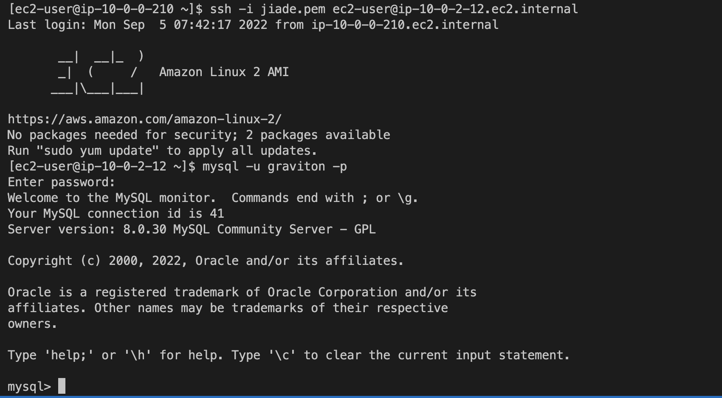
Task: Click the "mysql -u graviton -p" command
Action: (x=274, y=166)
